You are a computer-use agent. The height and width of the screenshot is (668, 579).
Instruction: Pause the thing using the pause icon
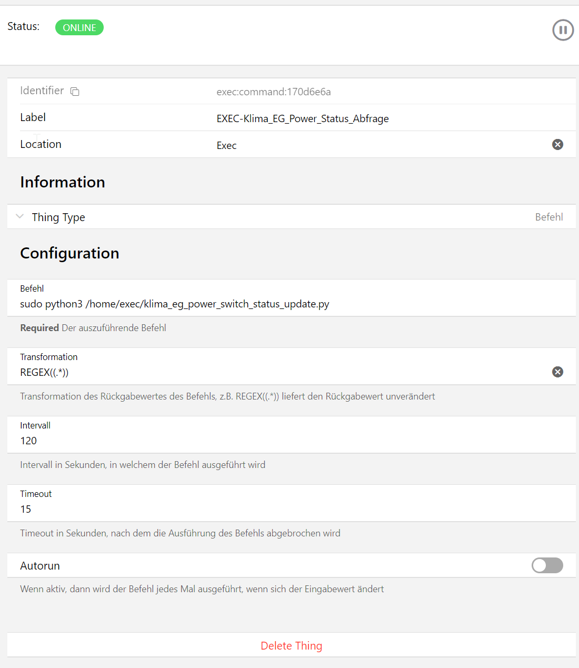point(563,30)
